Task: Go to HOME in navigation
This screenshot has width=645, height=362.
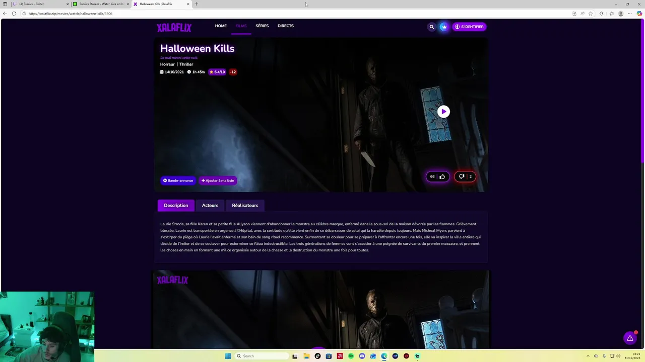Action: pyautogui.click(x=221, y=26)
